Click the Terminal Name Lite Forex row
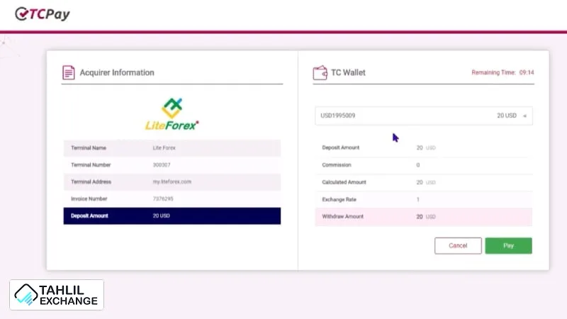Viewport: 567px width, 319px height. [172, 148]
